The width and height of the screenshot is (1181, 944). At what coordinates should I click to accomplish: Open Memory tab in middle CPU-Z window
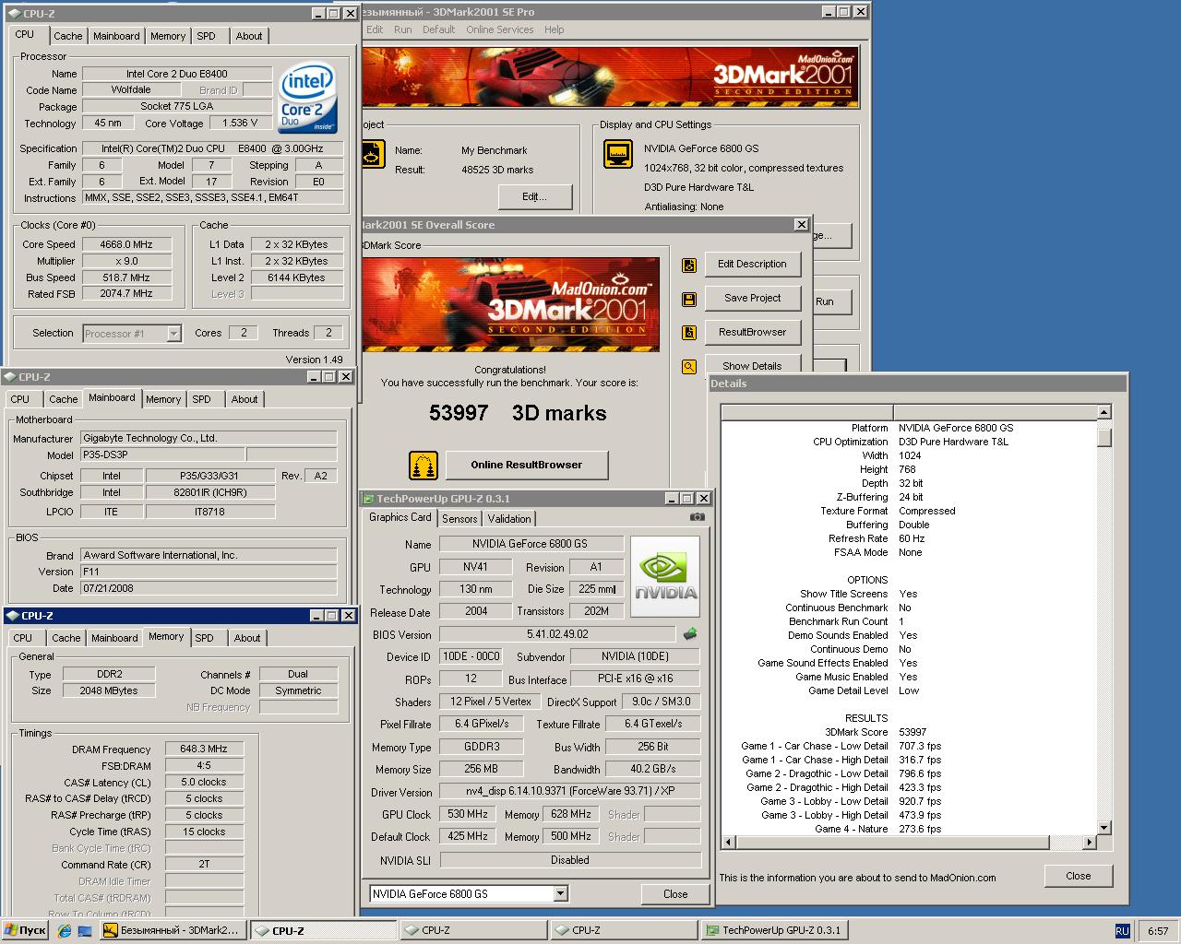[163, 399]
